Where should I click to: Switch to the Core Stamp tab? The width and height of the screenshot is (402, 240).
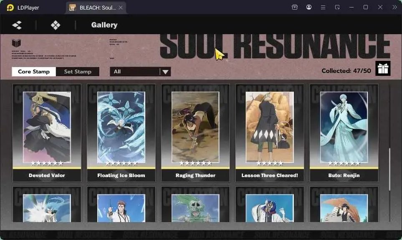click(x=34, y=72)
